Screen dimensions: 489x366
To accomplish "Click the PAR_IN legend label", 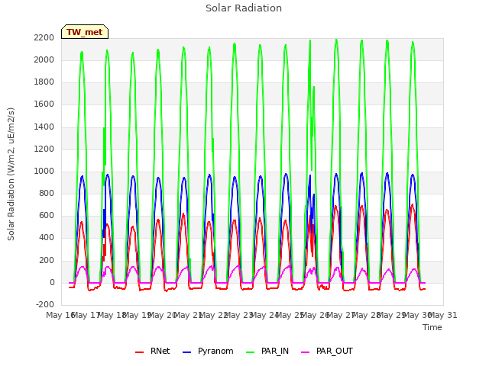I will [x=275, y=351].
